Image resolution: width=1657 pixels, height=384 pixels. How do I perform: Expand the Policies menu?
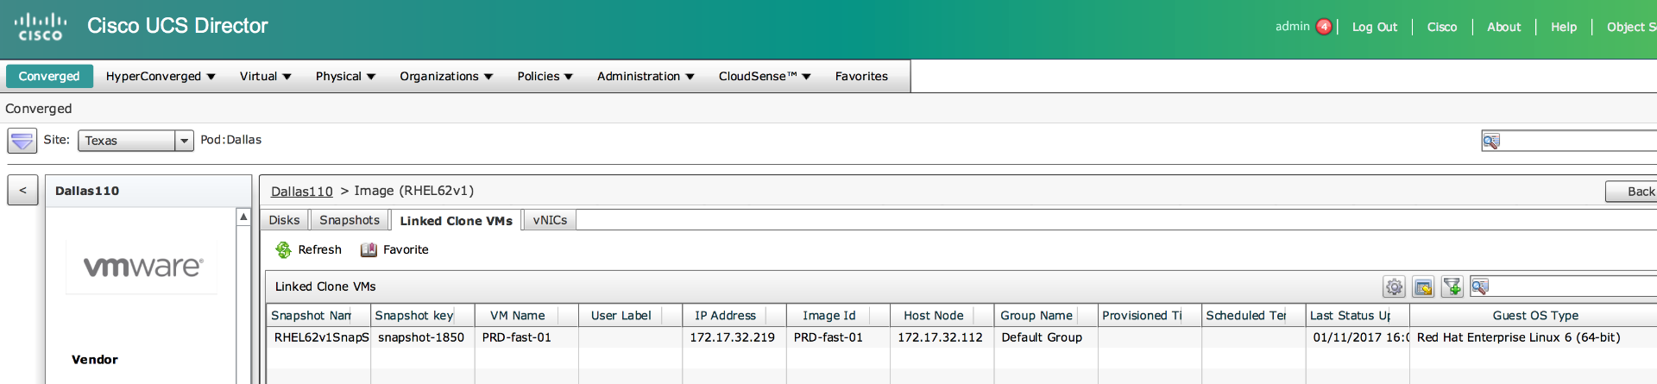tap(545, 76)
